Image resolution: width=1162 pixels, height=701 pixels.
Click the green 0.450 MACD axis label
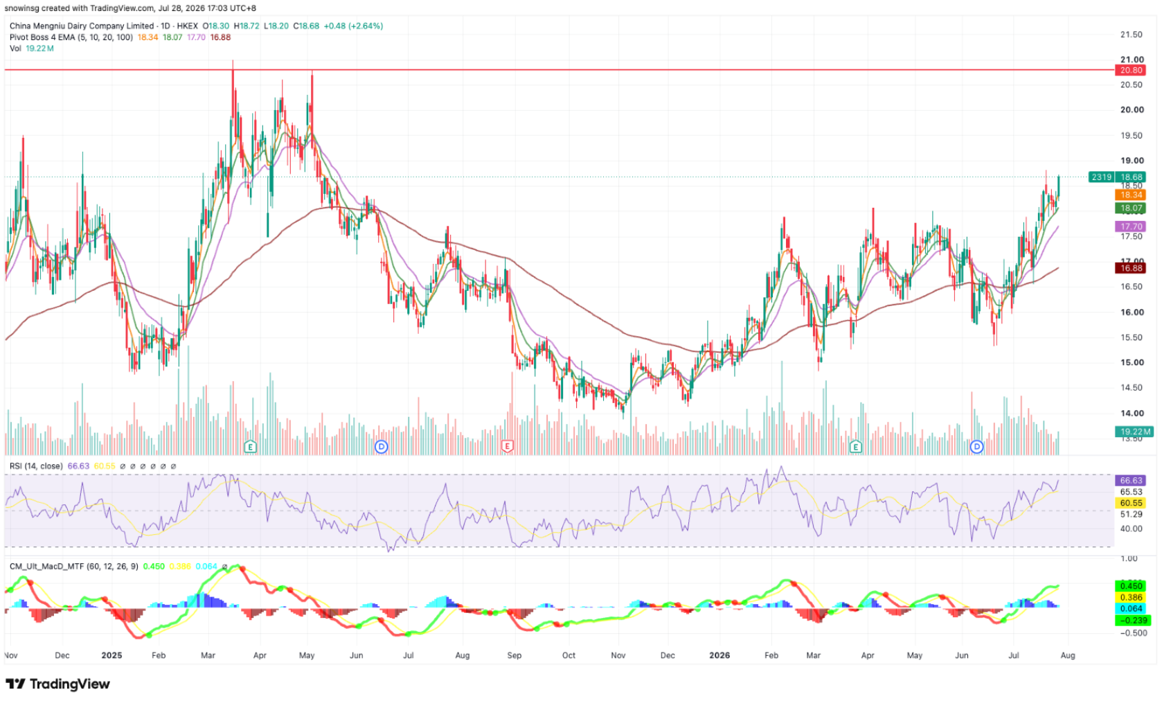[1131, 586]
